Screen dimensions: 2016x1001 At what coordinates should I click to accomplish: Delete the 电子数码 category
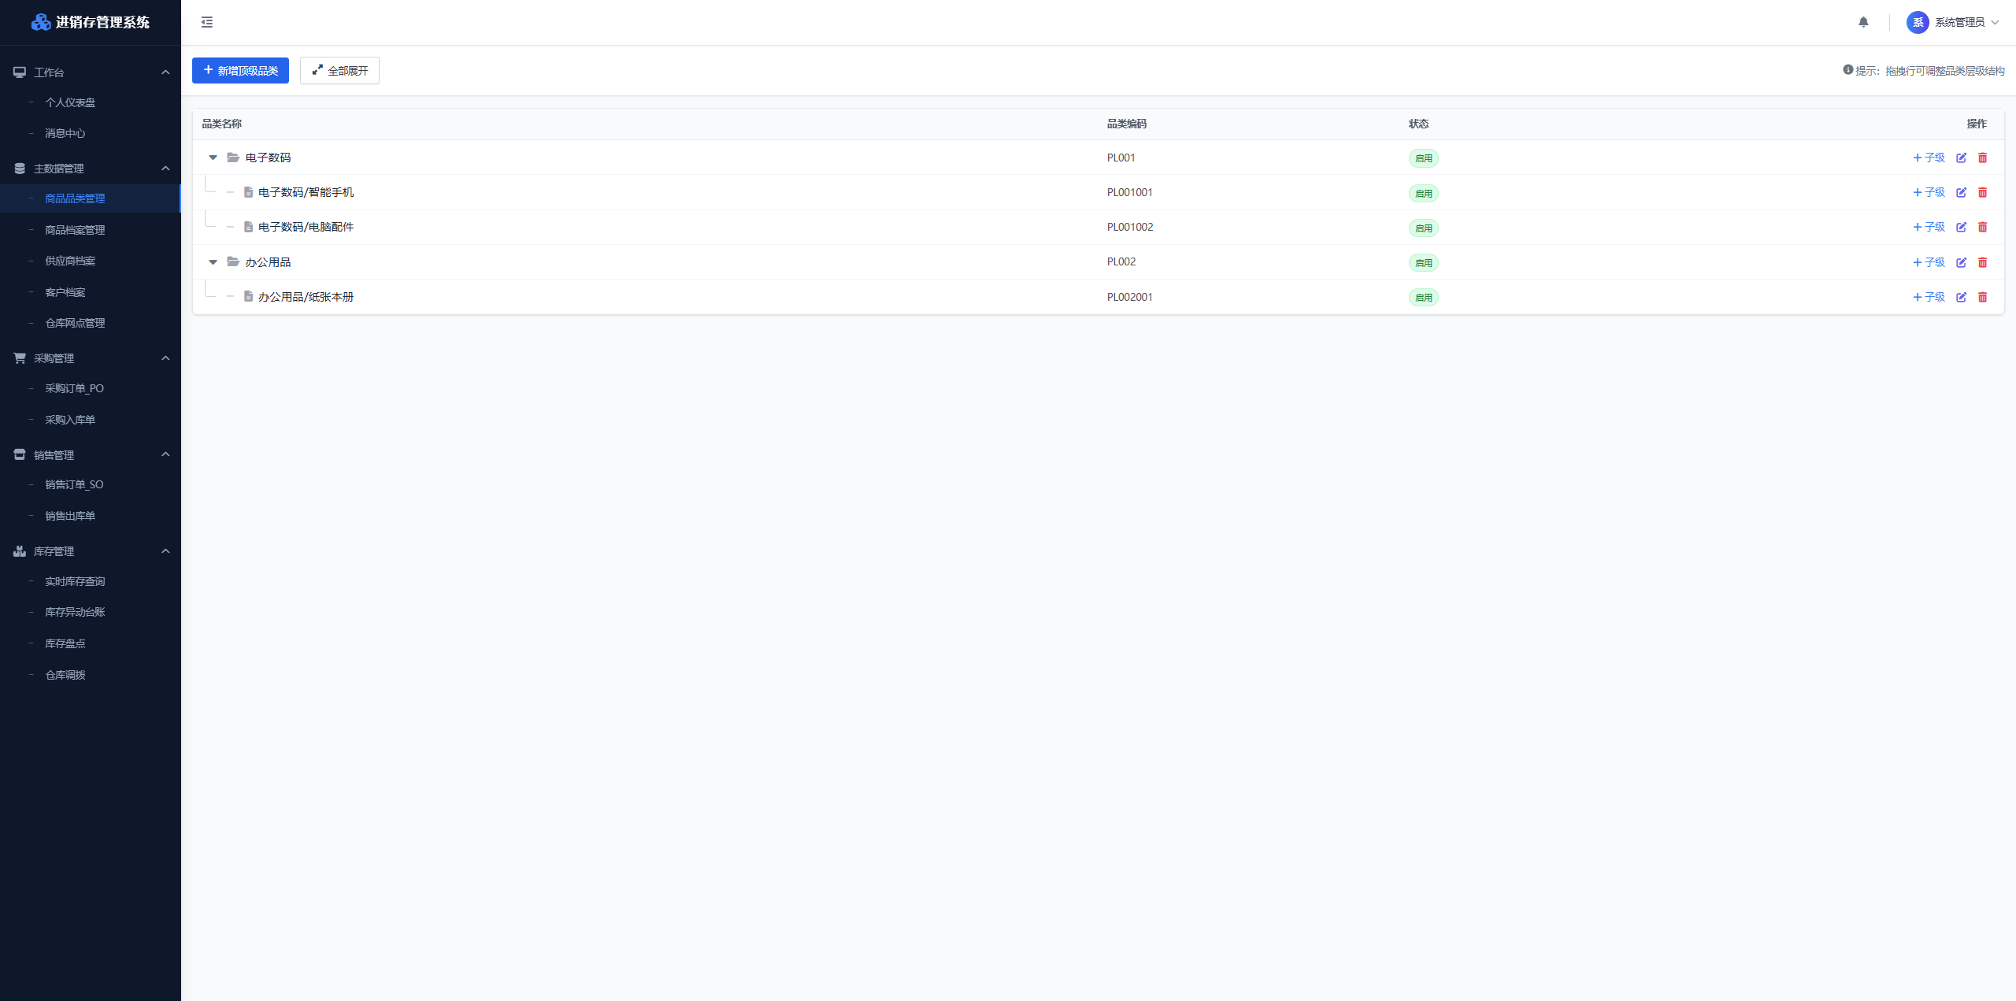[x=1983, y=158]
